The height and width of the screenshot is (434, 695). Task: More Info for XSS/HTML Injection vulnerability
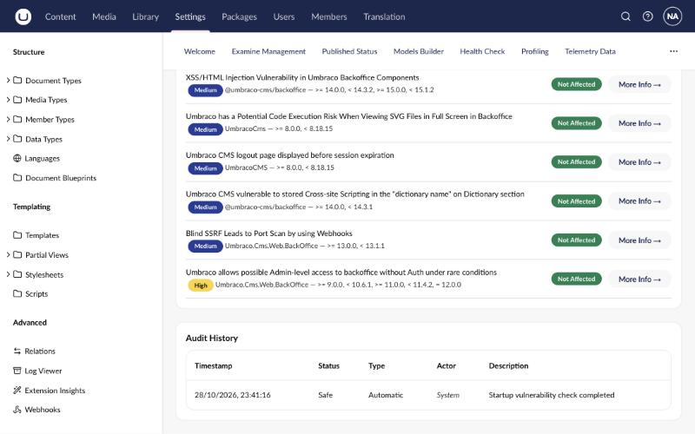click(639, 84)
